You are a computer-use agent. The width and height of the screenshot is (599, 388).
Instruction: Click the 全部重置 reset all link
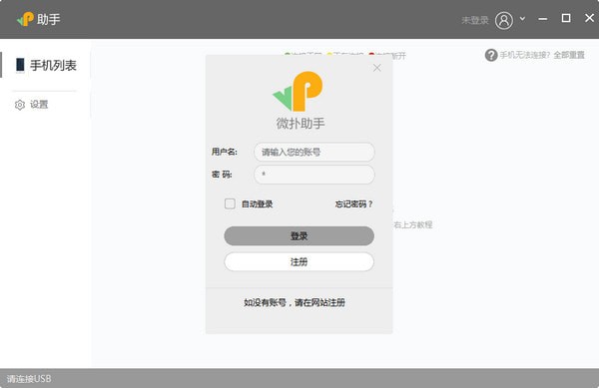coord(569,55)
